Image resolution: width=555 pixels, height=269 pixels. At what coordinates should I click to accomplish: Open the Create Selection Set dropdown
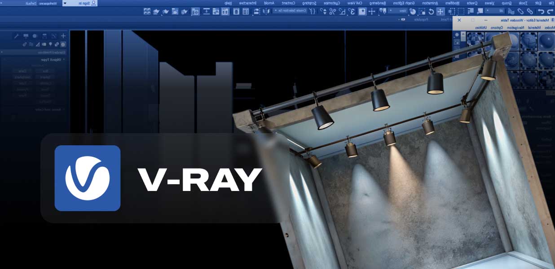tap(291, 11)
